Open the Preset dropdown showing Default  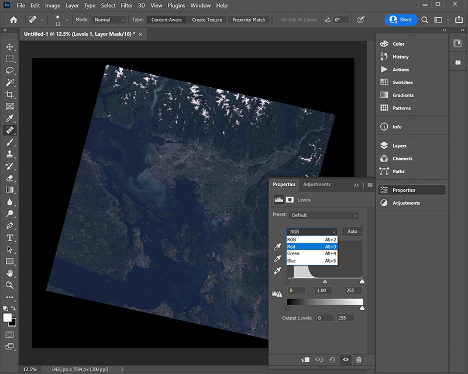coord(324,215)
